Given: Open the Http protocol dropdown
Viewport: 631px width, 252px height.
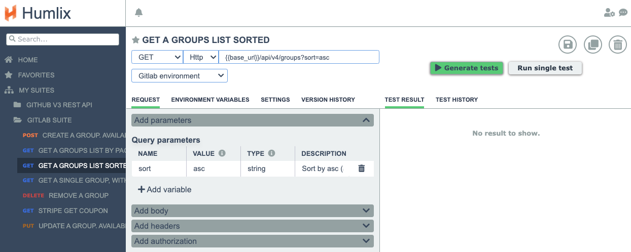Looking at the screenshot, I should (x=200, y=57).
